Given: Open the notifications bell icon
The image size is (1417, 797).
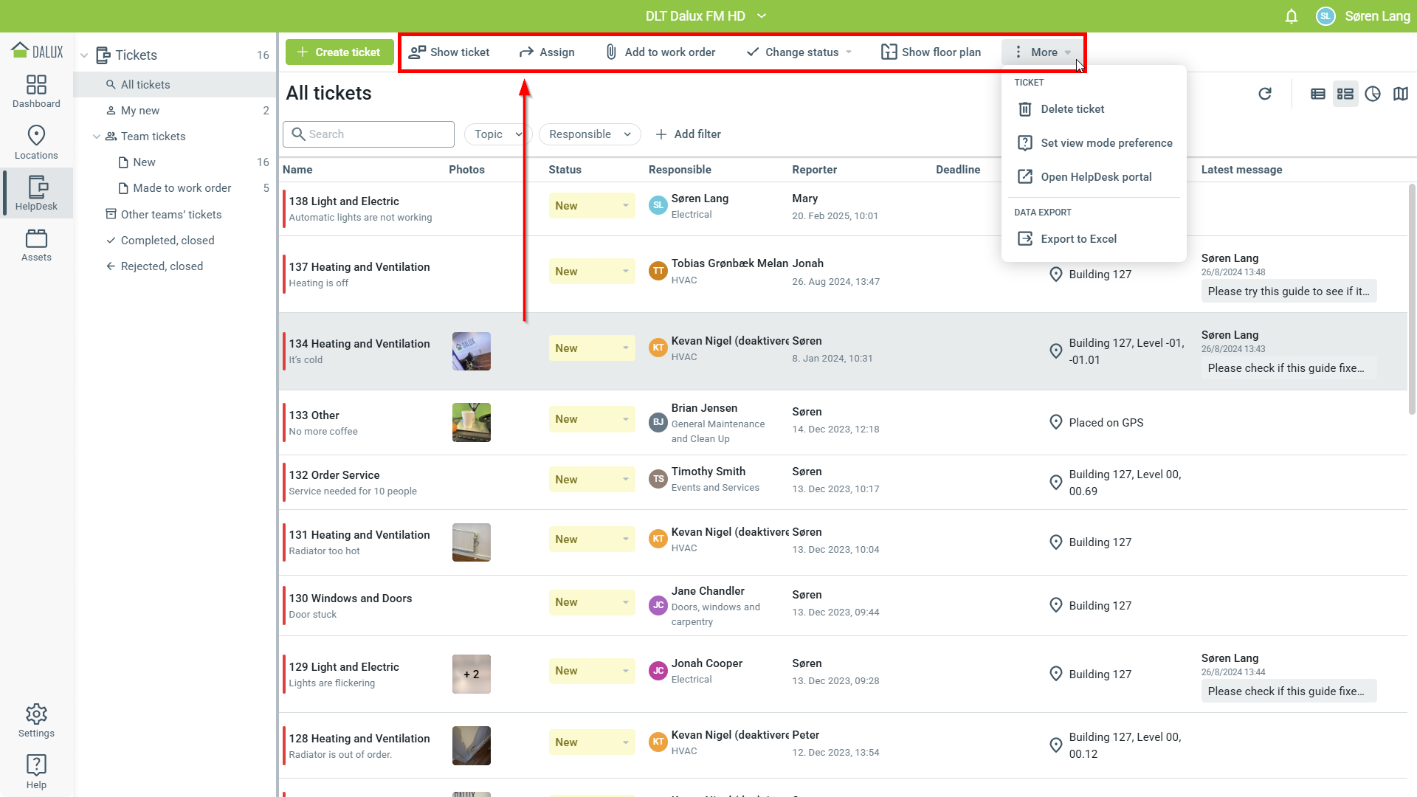Looking at the screenshot, I should click(x=1291, y=16).
